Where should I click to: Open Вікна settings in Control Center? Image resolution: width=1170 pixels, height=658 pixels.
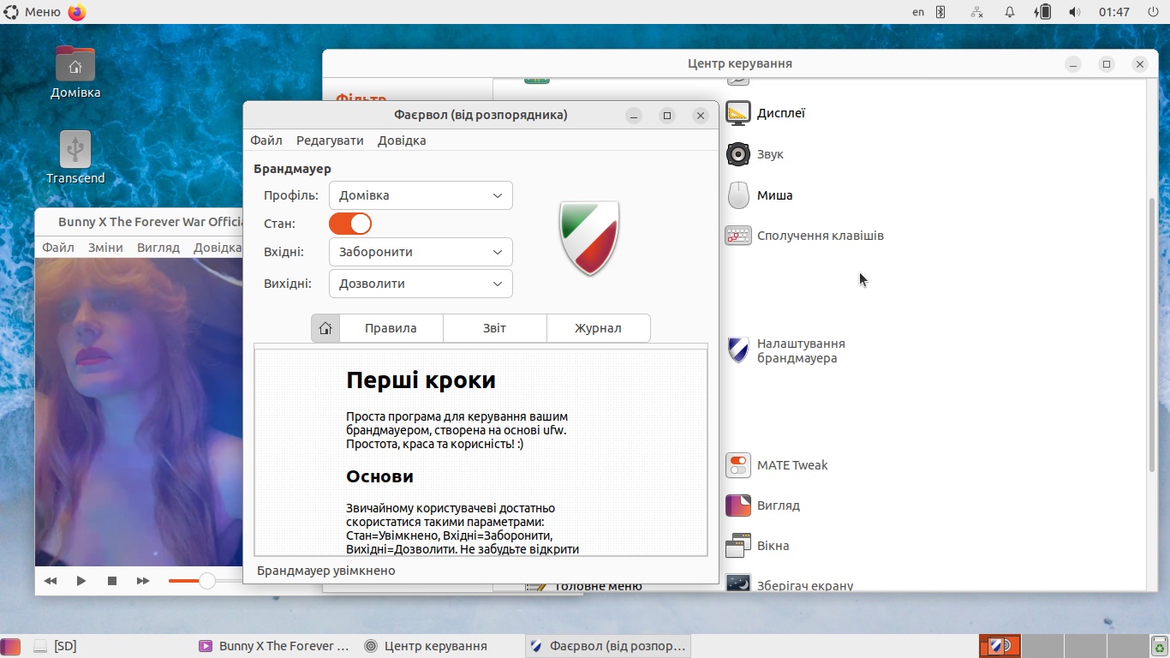tap(758, 546)
